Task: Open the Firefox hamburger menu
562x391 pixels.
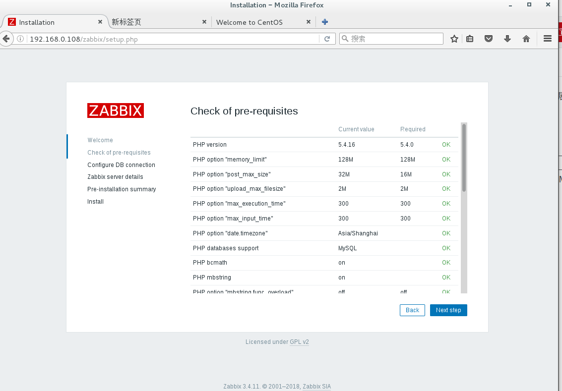Action: pos(547,39)
